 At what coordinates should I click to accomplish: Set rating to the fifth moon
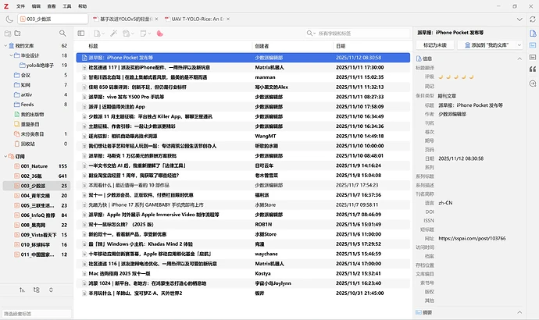(471, 77)
